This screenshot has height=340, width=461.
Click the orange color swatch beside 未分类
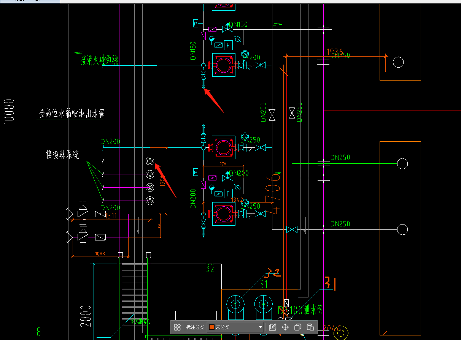[212, 327]
